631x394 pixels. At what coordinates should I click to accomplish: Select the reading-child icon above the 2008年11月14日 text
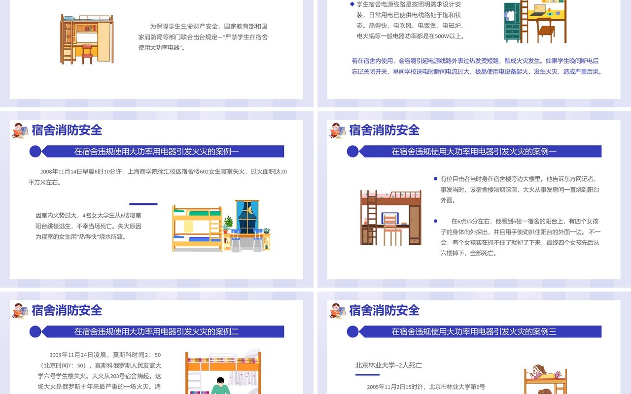[20, 131]
